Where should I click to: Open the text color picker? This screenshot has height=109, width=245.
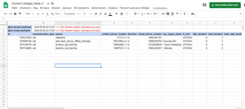point(110,14)
